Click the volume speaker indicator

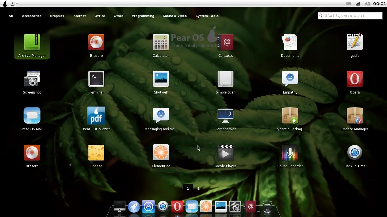pos(367,4)
